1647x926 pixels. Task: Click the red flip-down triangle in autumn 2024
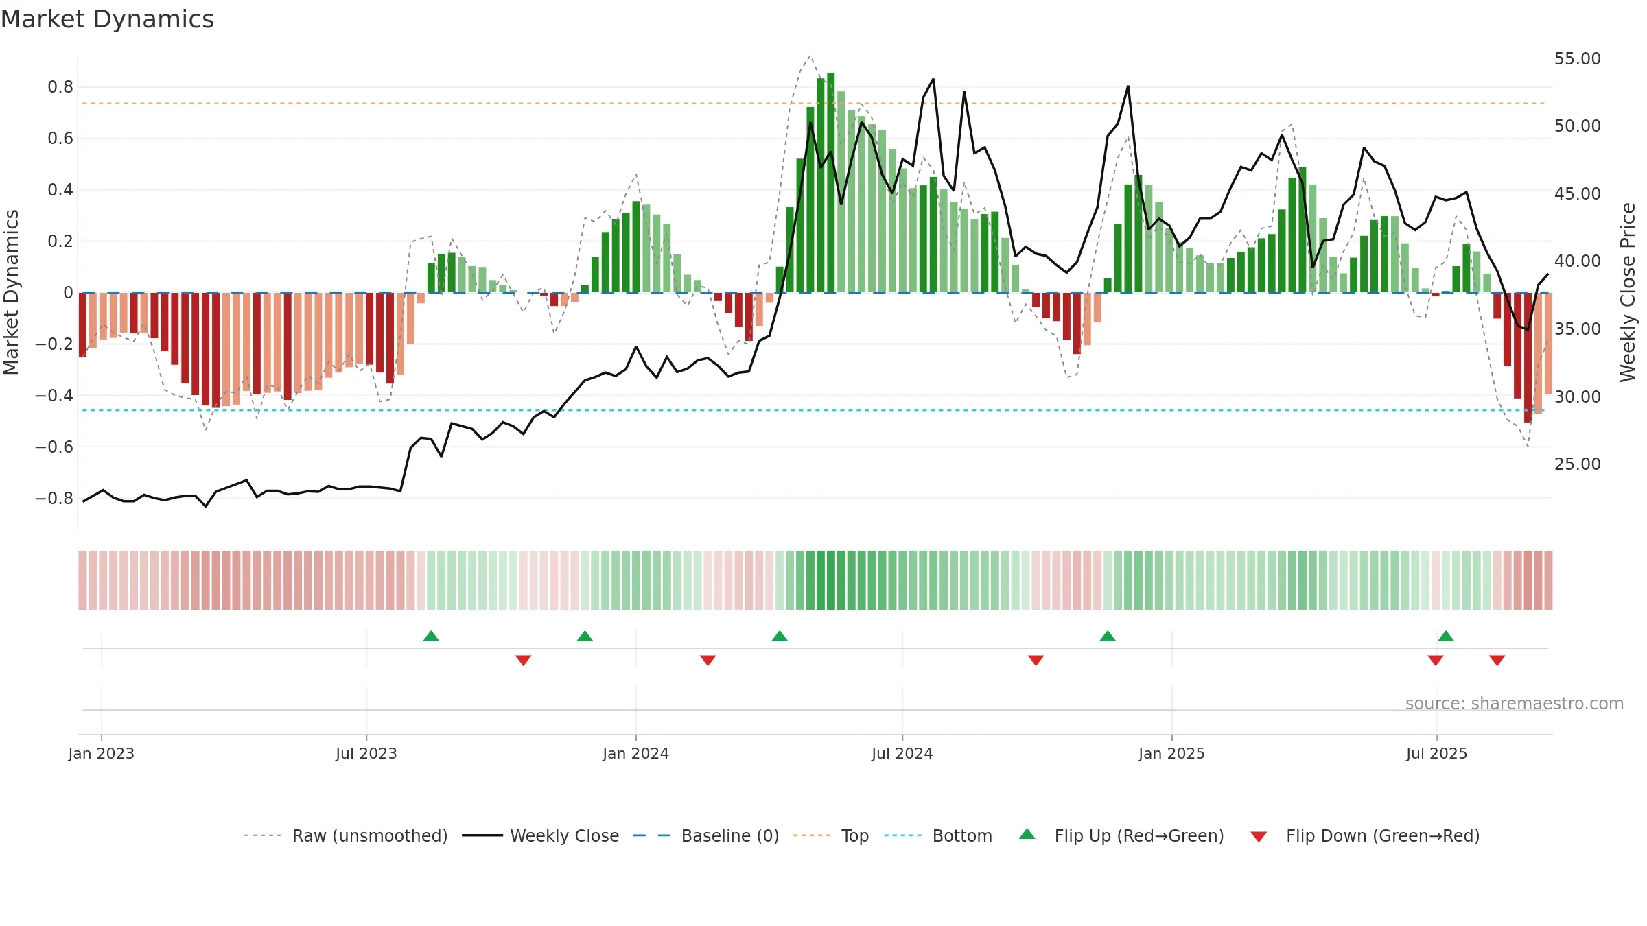(1036, 660)
